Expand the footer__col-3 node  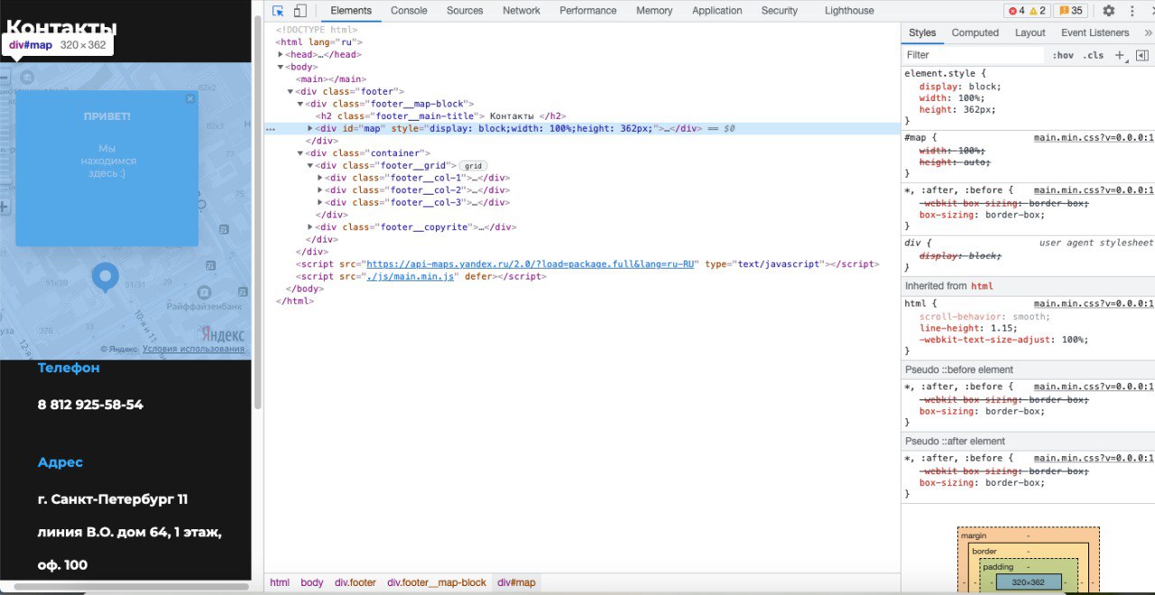(x=320, y=203)
